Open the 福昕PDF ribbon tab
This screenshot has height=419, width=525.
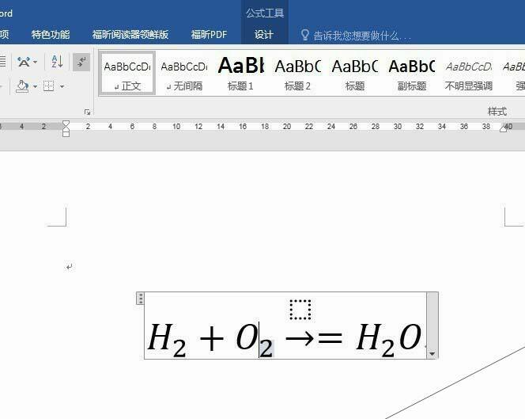click(x=209, y=35)
